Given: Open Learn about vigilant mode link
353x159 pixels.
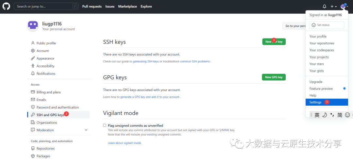Looking at the screenshot, I should pos(125,143).
